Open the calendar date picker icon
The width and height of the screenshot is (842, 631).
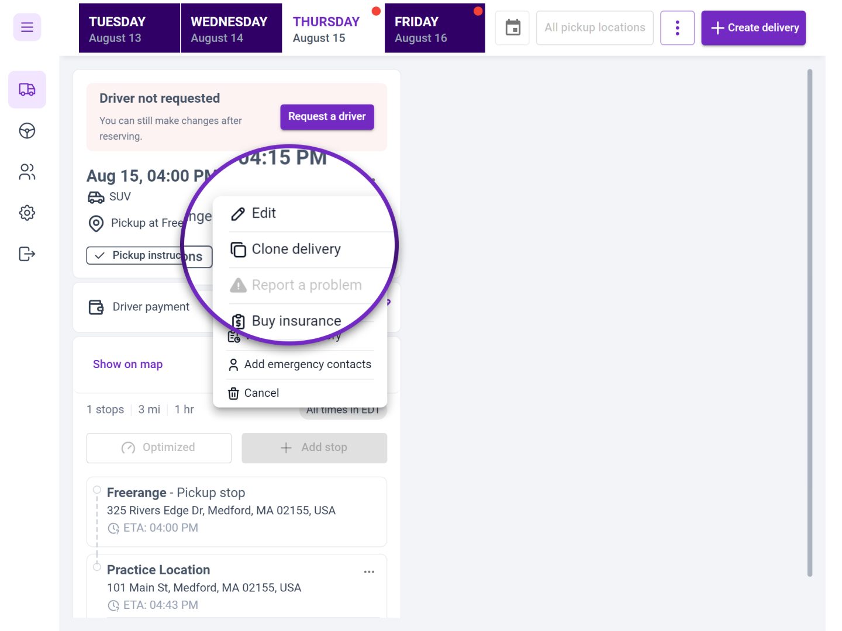512,27
